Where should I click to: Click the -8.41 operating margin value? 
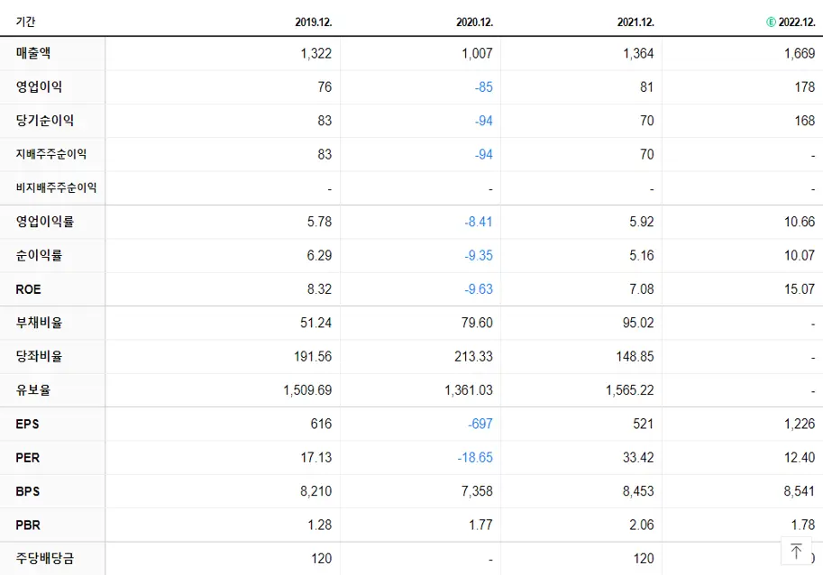479,222
